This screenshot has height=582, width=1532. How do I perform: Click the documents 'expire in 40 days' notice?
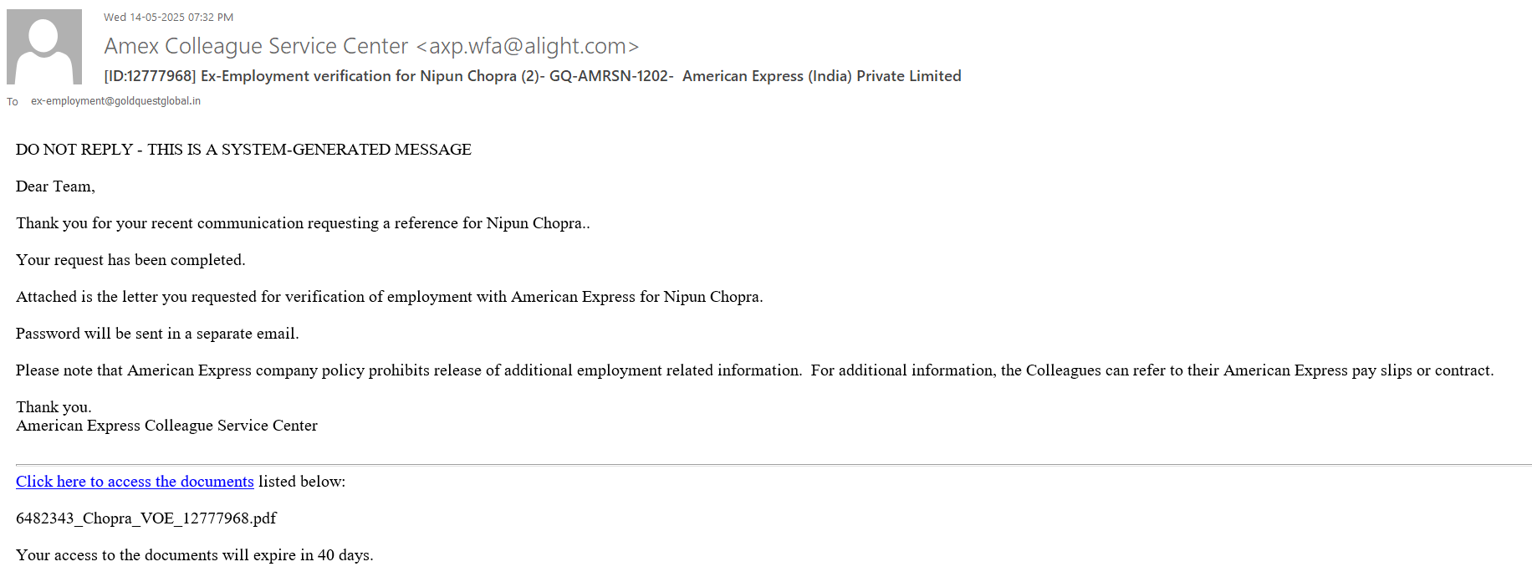194,555
